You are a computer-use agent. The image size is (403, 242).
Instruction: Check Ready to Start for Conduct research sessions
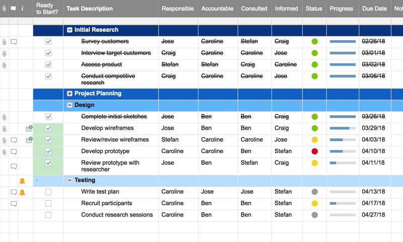point(48,215)
